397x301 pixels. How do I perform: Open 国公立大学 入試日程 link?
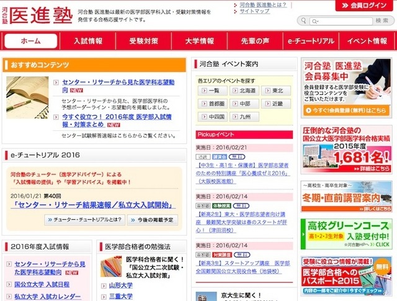point(42,284)
